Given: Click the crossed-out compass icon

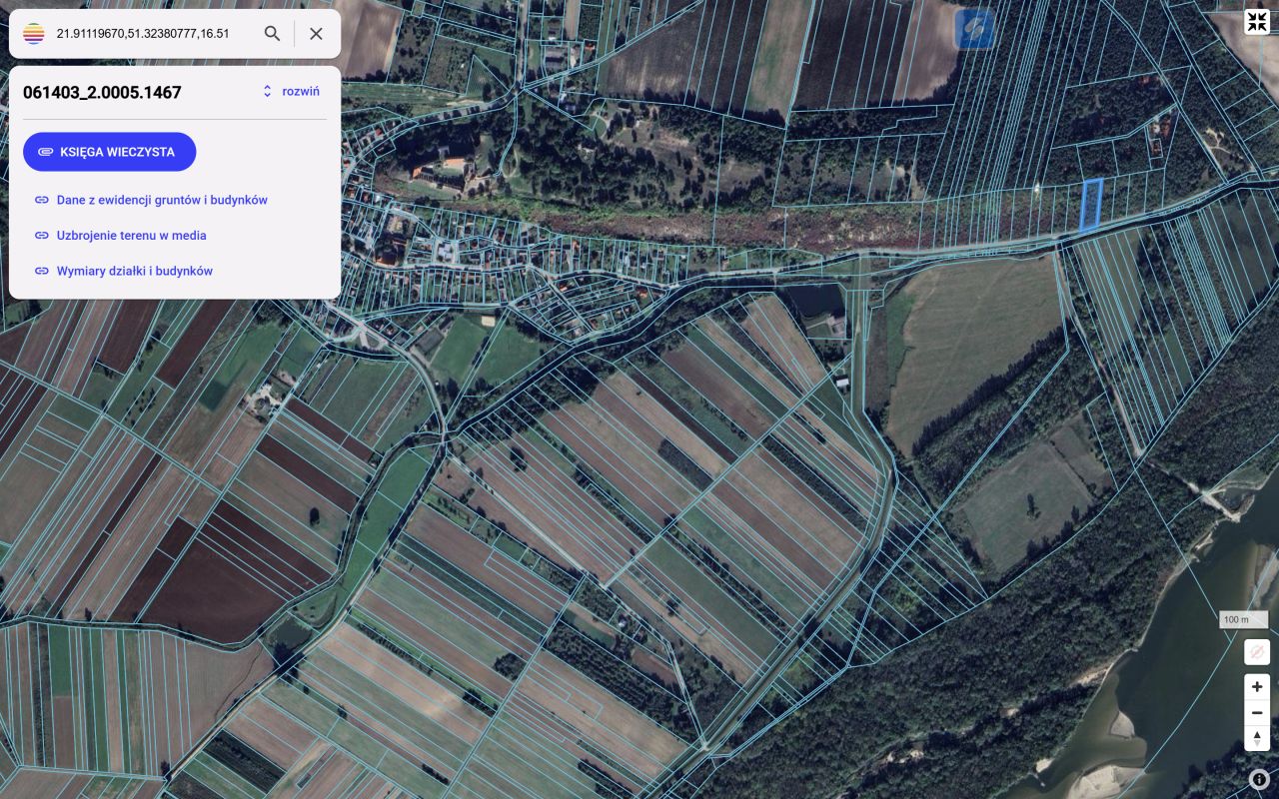Looking at the screenshot, I should [x=1257, y=652].
